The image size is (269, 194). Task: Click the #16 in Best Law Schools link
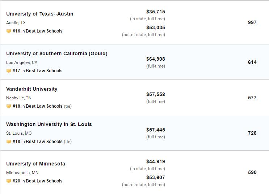click(37, 31)
